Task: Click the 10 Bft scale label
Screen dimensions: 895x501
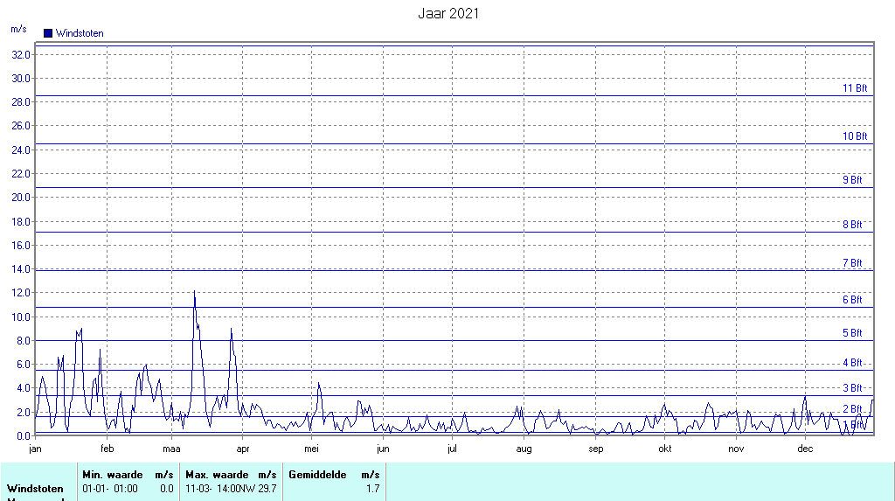Action: tap(855, 136)
